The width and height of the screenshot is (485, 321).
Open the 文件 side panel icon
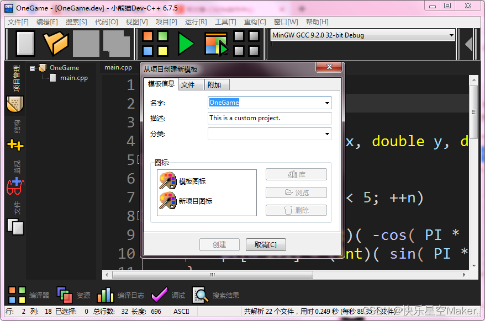click(x=15, y=227)
